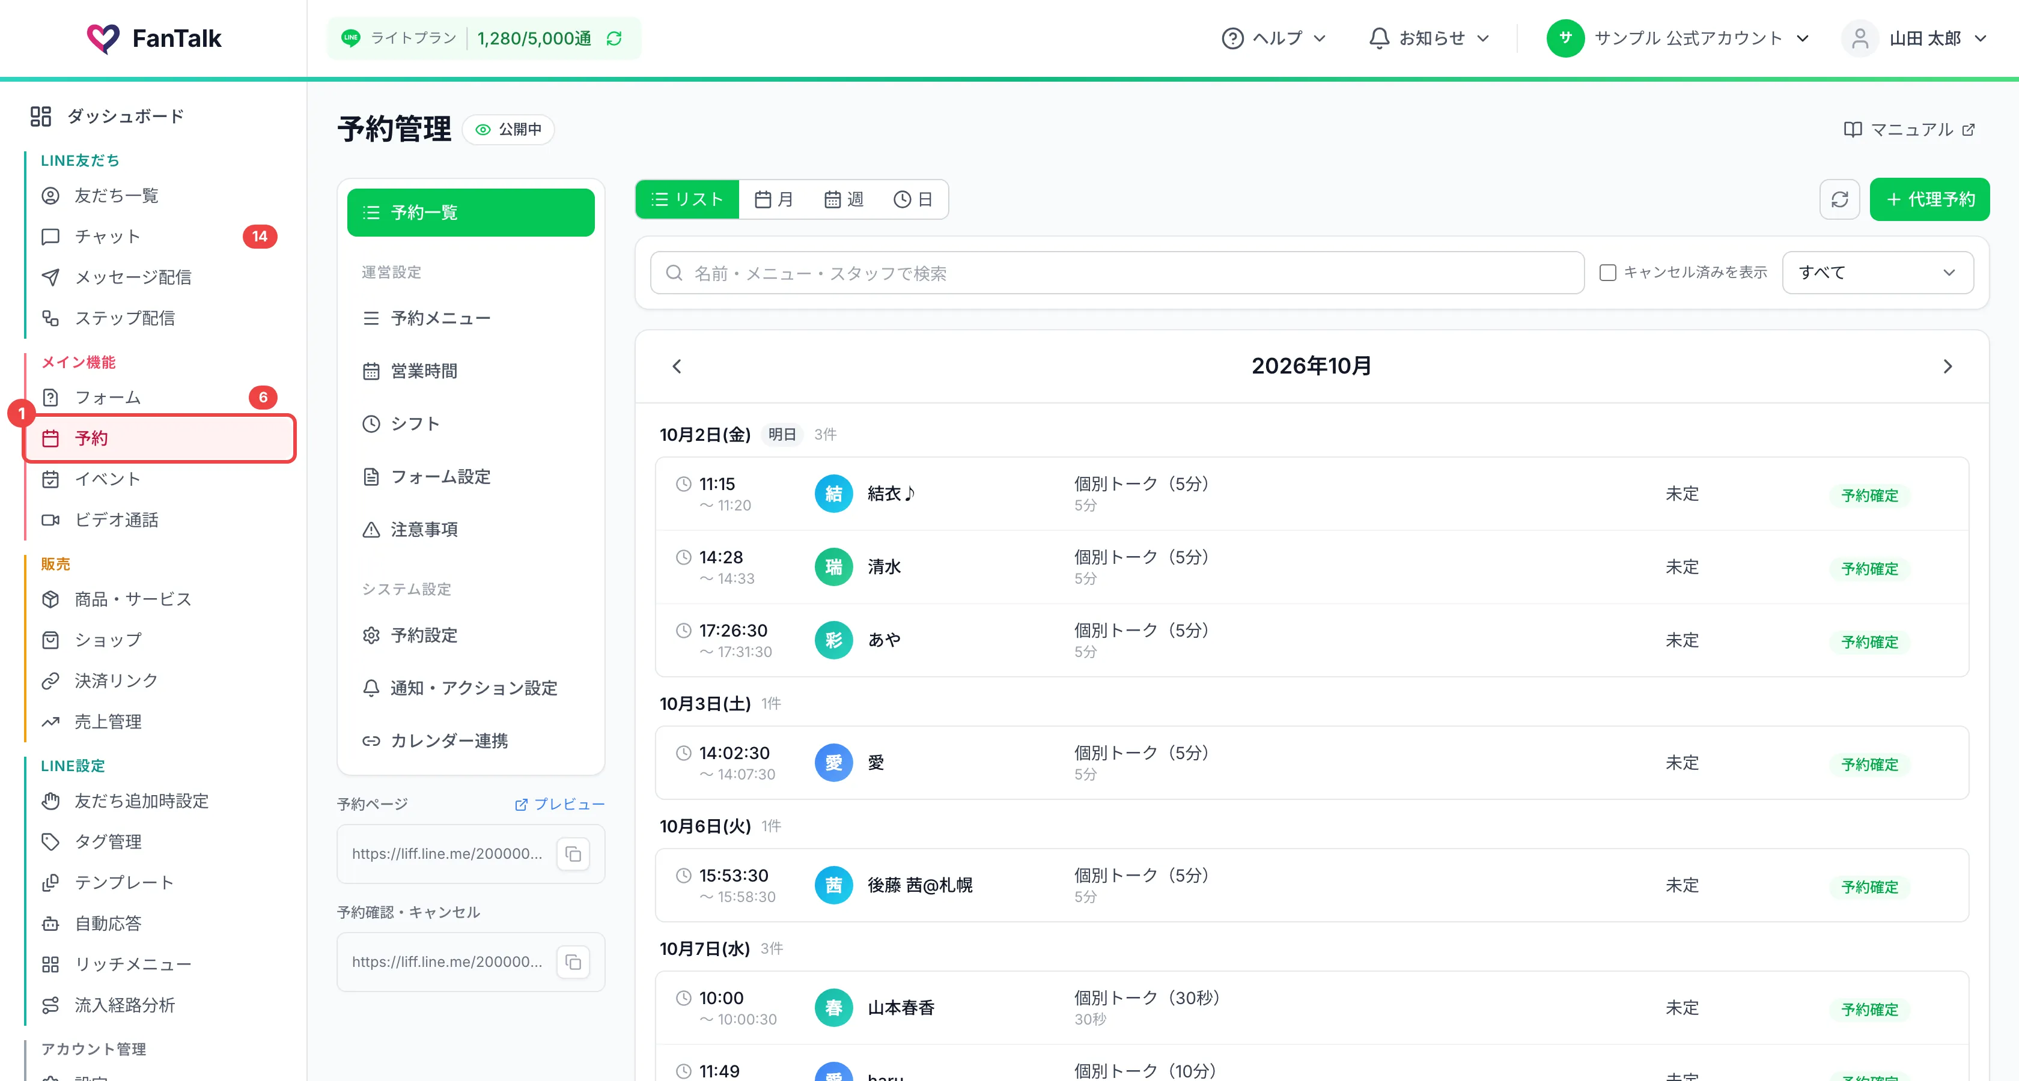
Task: Open 通知・アクション設定
Action: click(x=470, y=688)
